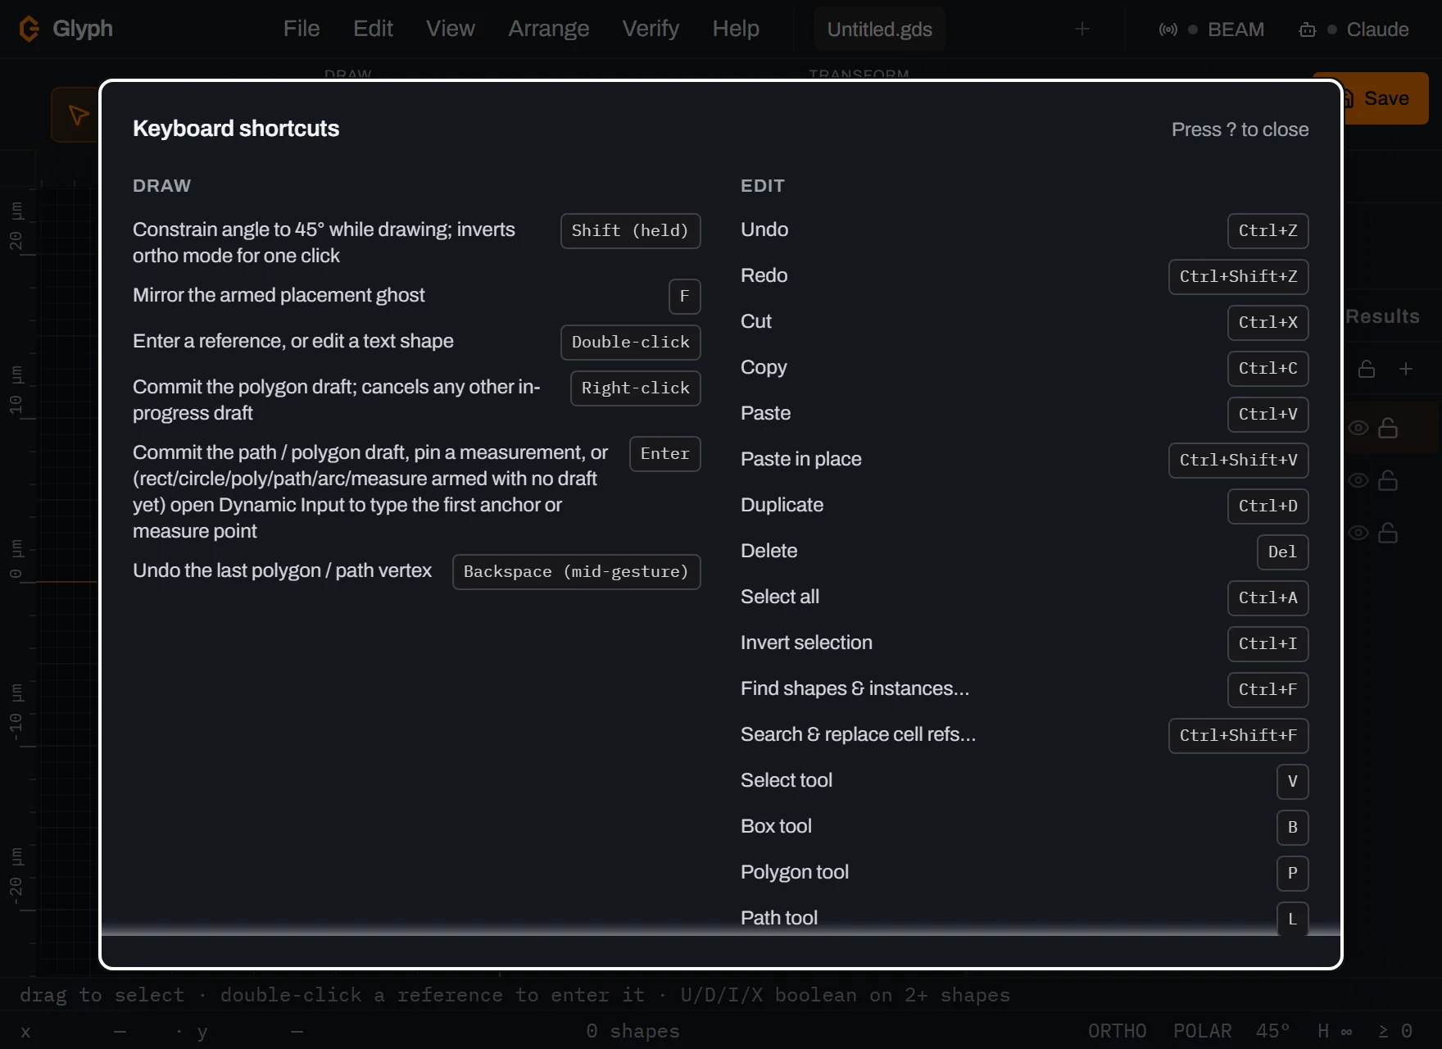The height and width of the screenshot is (1049, 1442).
Task: Click the Claude assistant button
Action: [1354, 30]
